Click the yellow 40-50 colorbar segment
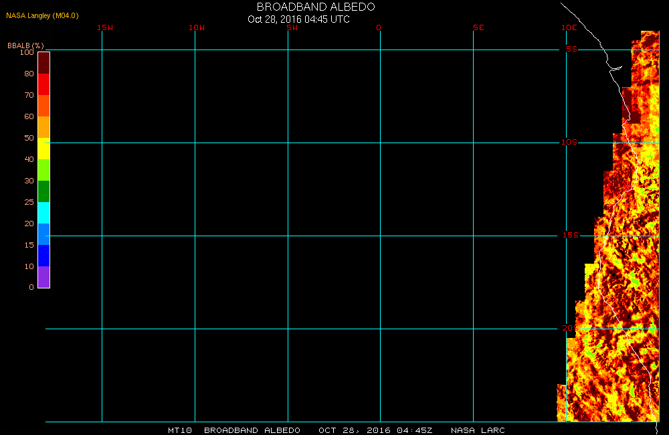Screen dimensions: 669x435 (44, 149)
